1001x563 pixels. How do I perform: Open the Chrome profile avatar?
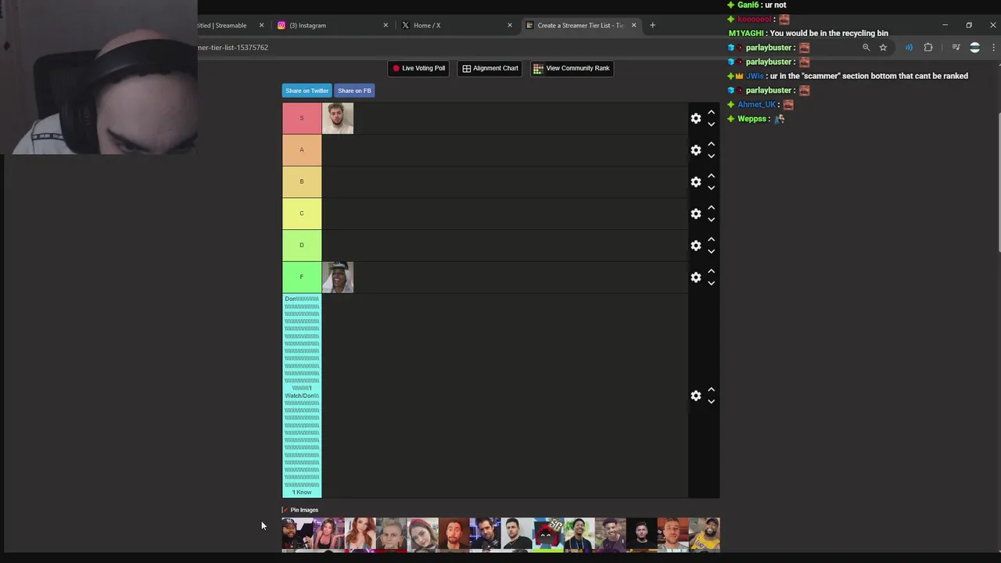coord(974,48)
